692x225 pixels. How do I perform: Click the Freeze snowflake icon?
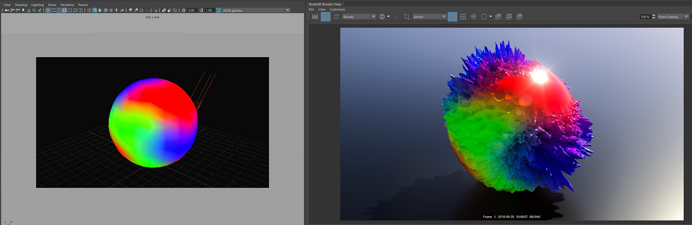coord(474,17)
